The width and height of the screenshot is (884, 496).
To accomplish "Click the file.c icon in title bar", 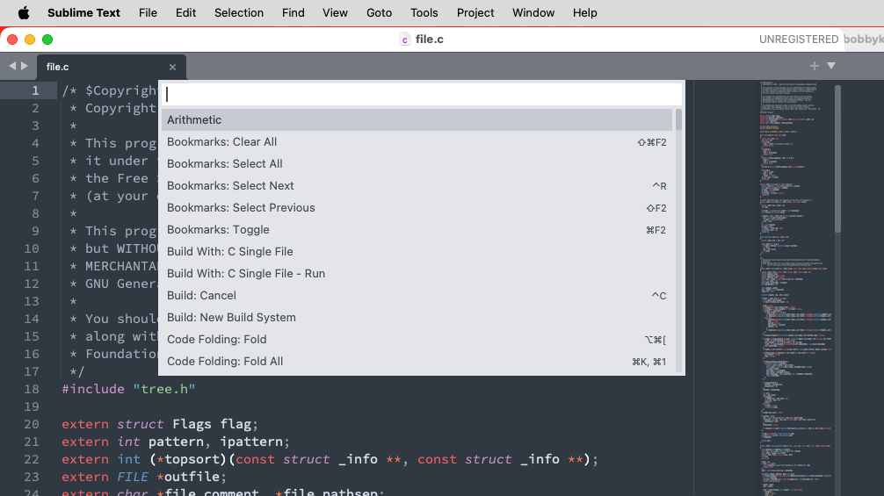I will 404,40.
